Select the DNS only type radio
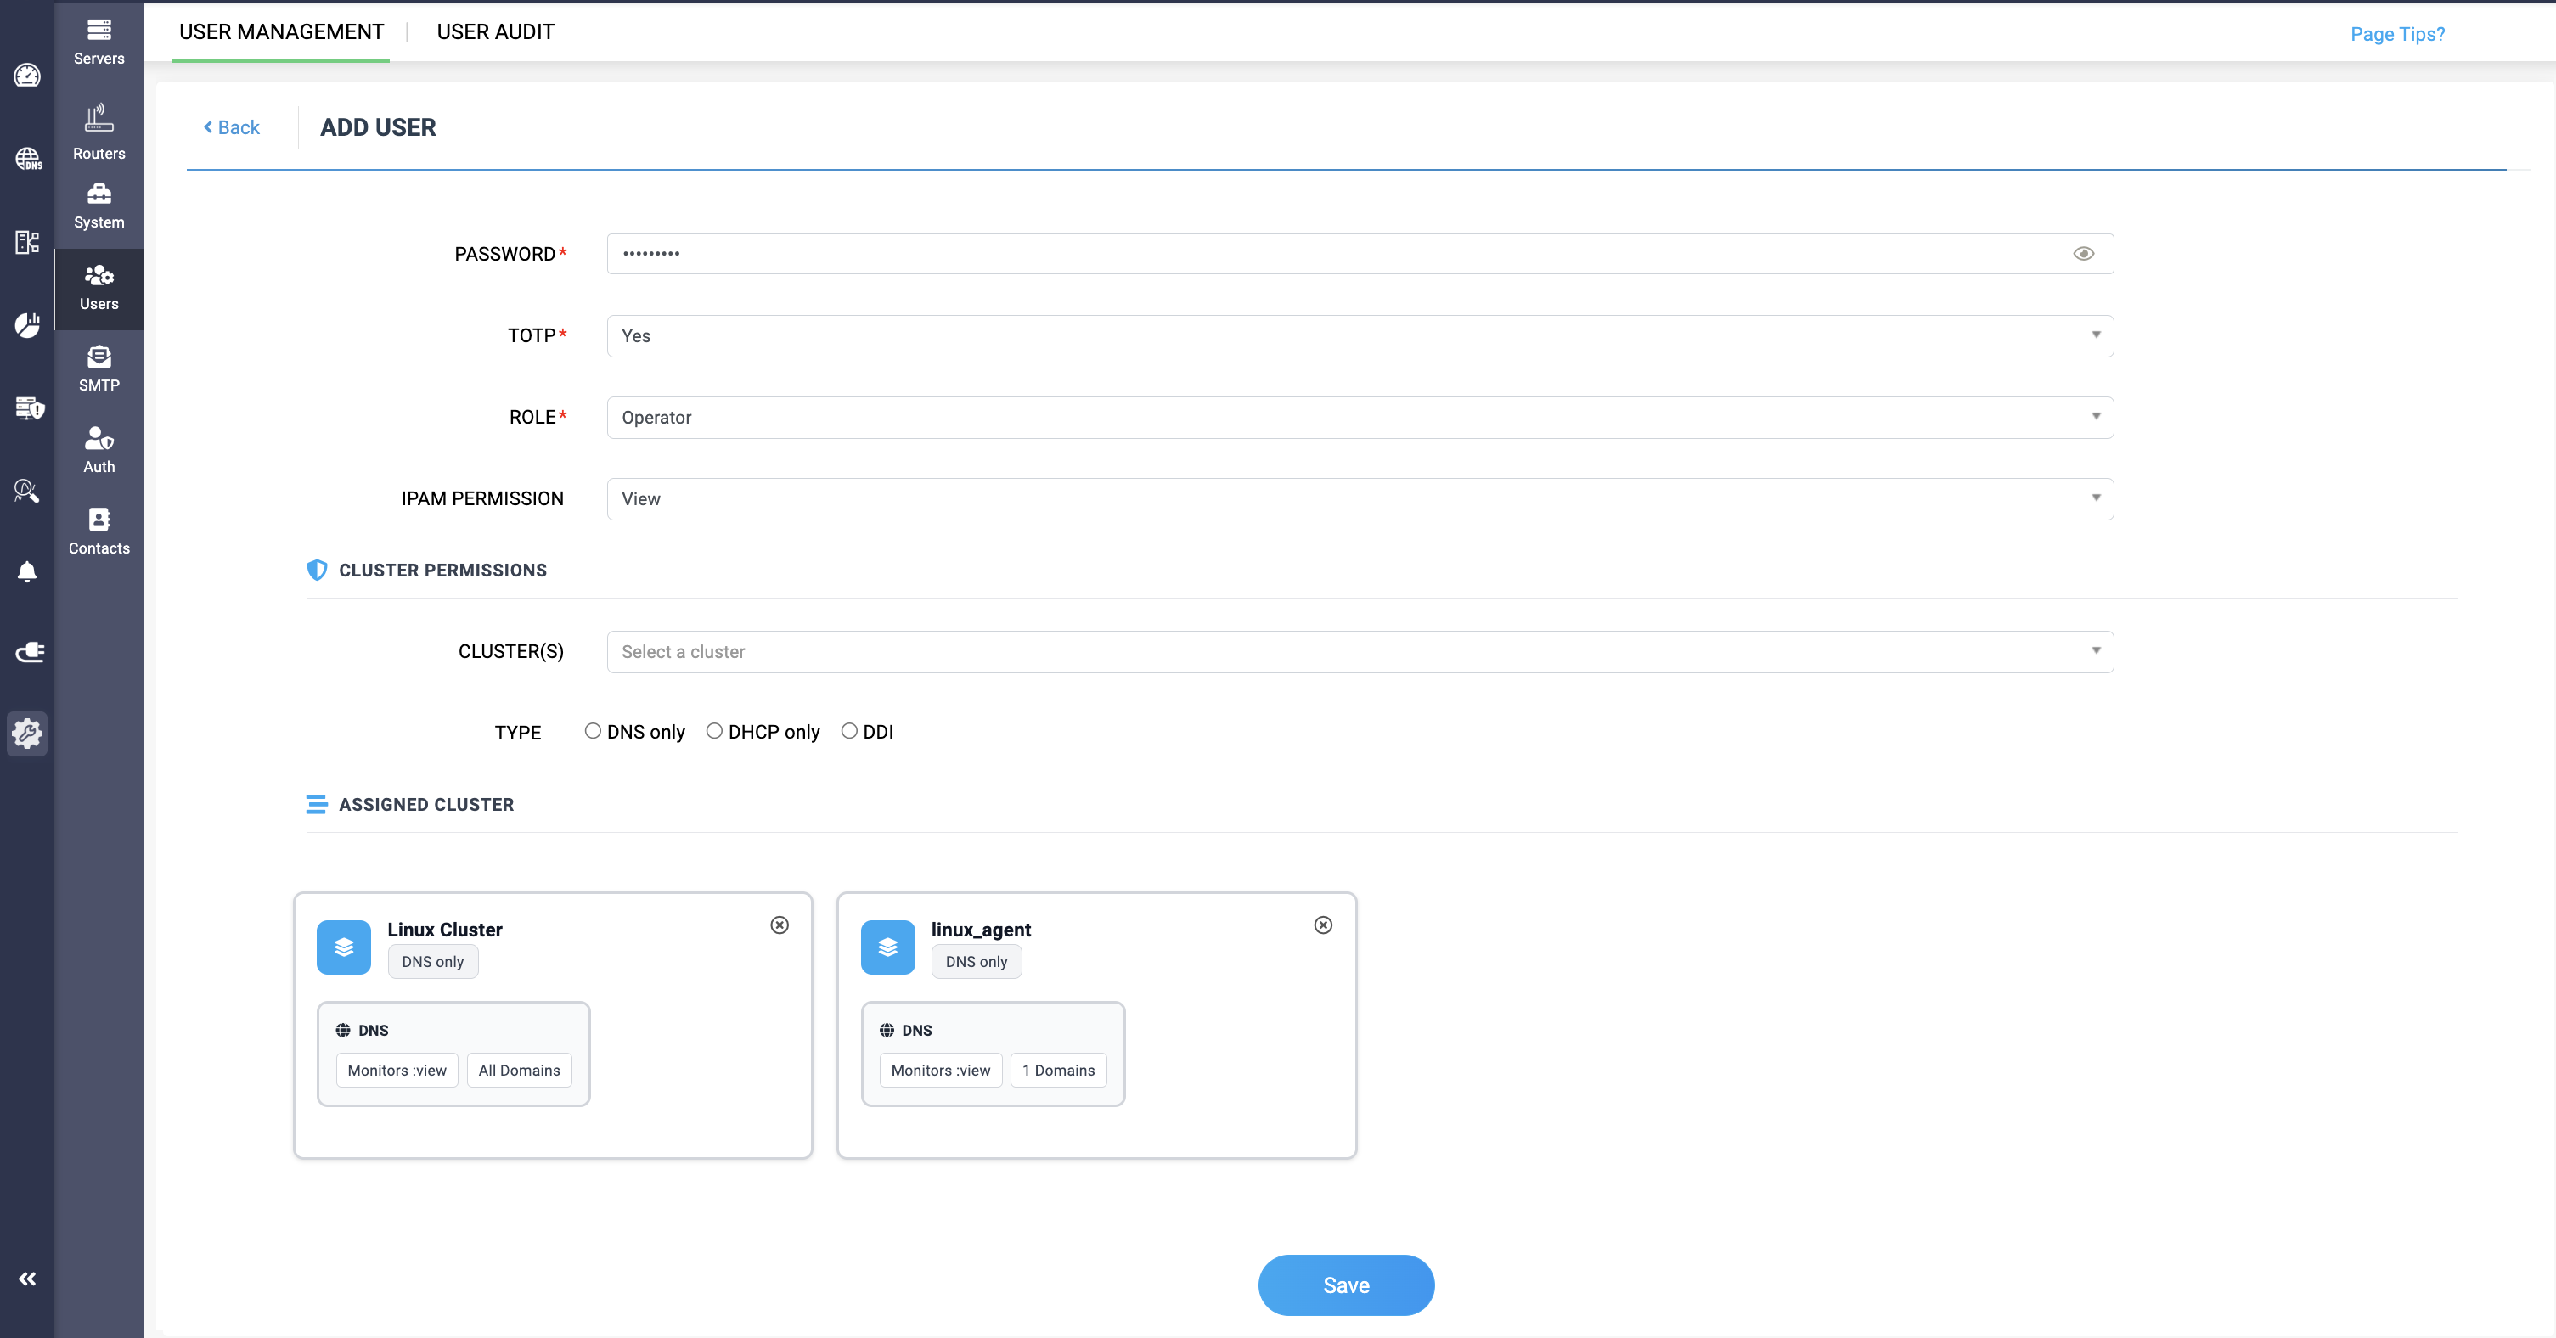Image resolution: width=2556 pixels, height=1338 pixels. coord(593,731)
